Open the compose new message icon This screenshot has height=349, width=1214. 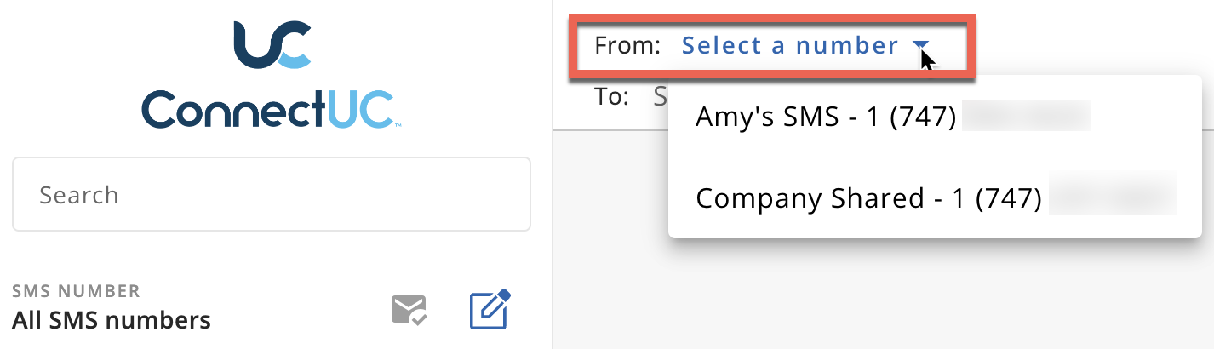[x=490, y=310]
